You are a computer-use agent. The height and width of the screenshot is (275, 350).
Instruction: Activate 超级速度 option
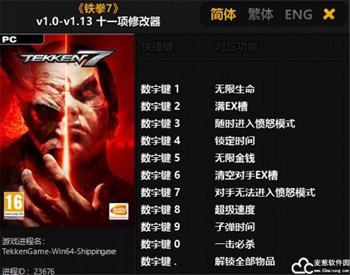(235, 210)
